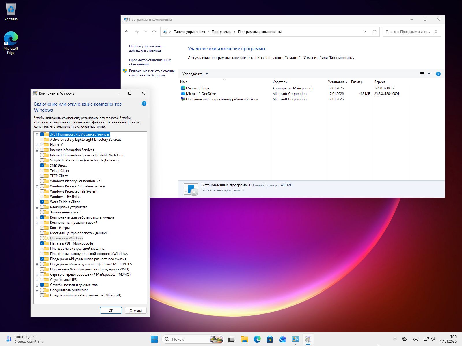Image resolution: width=462 pixels, height=346 pixels.
Task: Click the Up one level arrow
Action: point(154,32)
